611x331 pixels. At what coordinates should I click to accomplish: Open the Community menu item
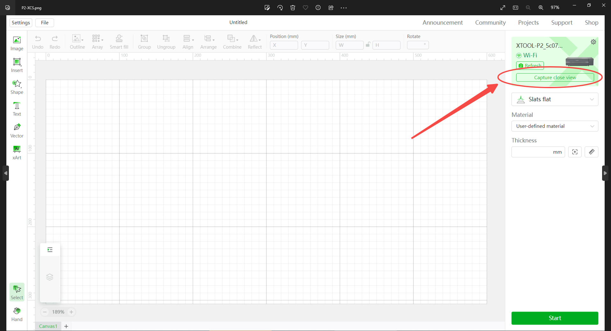490,22
